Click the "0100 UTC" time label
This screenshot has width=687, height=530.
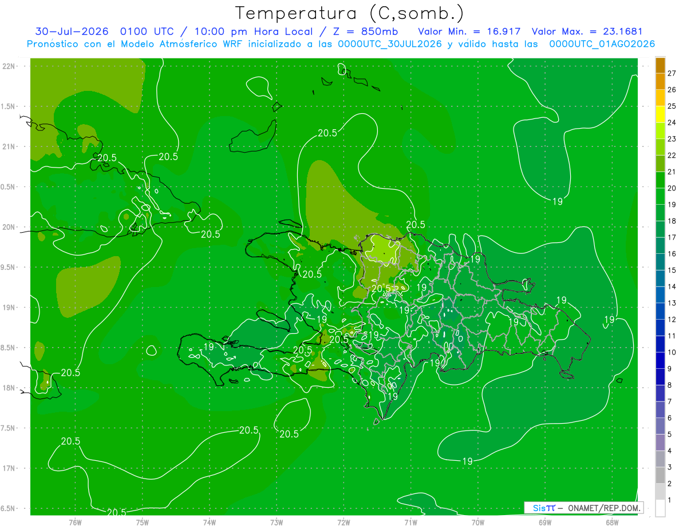pyautogui.click(x=148, y=31)
